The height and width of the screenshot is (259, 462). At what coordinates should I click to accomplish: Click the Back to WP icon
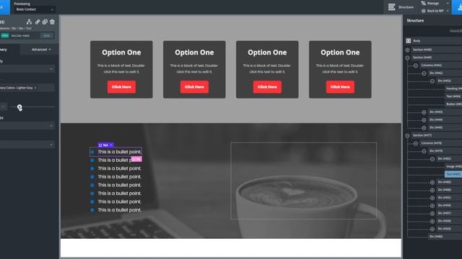point(424,11)
